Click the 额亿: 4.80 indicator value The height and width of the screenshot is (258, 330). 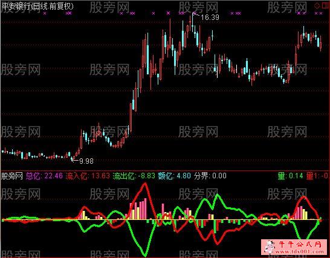click(x=175, y=176)
